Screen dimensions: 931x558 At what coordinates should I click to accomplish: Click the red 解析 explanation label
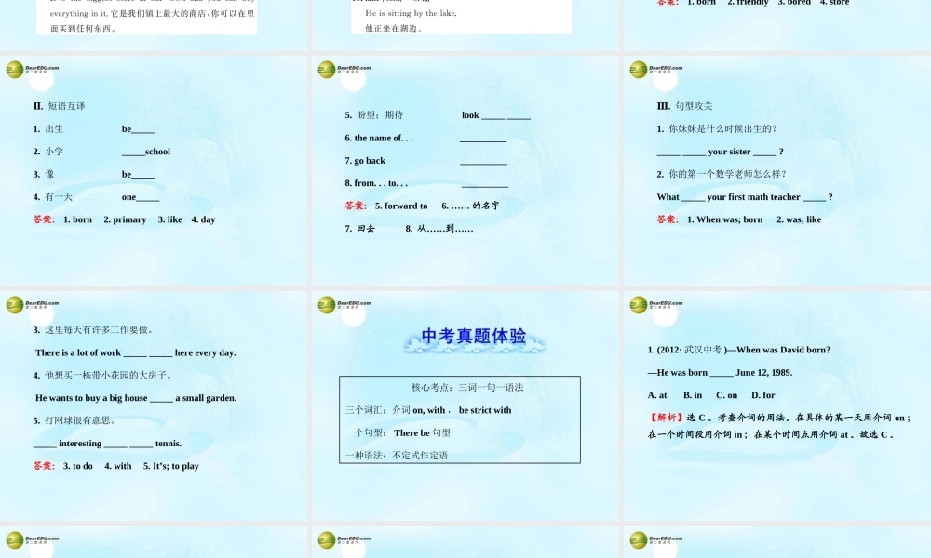[x=663, y=417]
